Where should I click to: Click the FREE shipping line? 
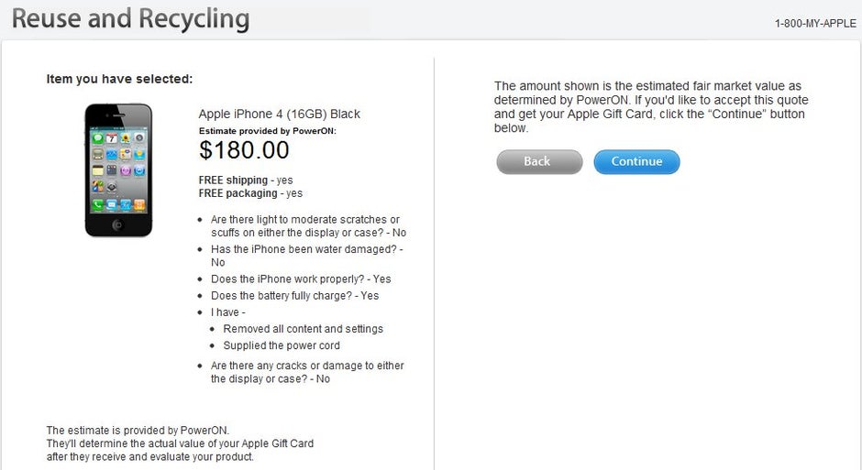[x=246, y=180]
